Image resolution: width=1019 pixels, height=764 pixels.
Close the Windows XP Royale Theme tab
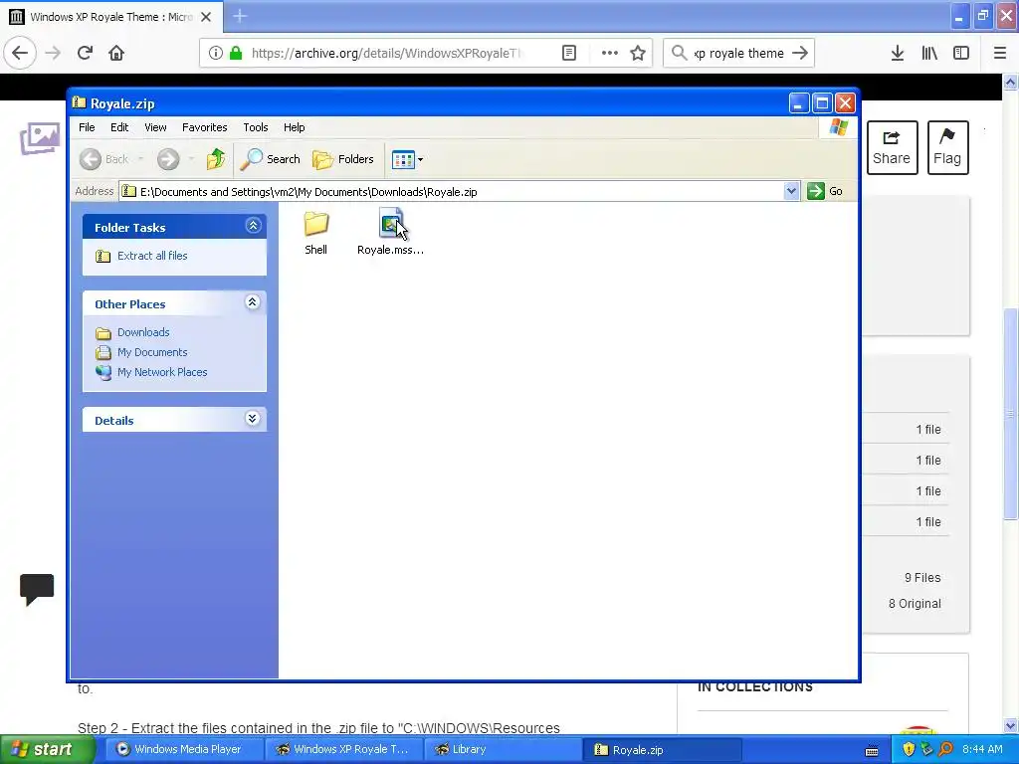206,17
